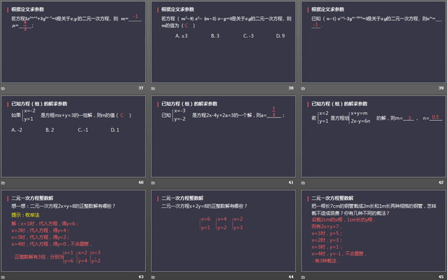Click the animation star icon under slide 37
This screenshot has height=280, width=447.
3,88
